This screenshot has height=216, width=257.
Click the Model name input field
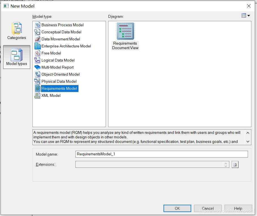coord(162,154)
